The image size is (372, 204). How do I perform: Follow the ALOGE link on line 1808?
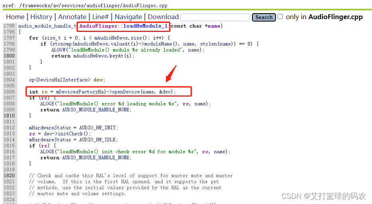47,104
